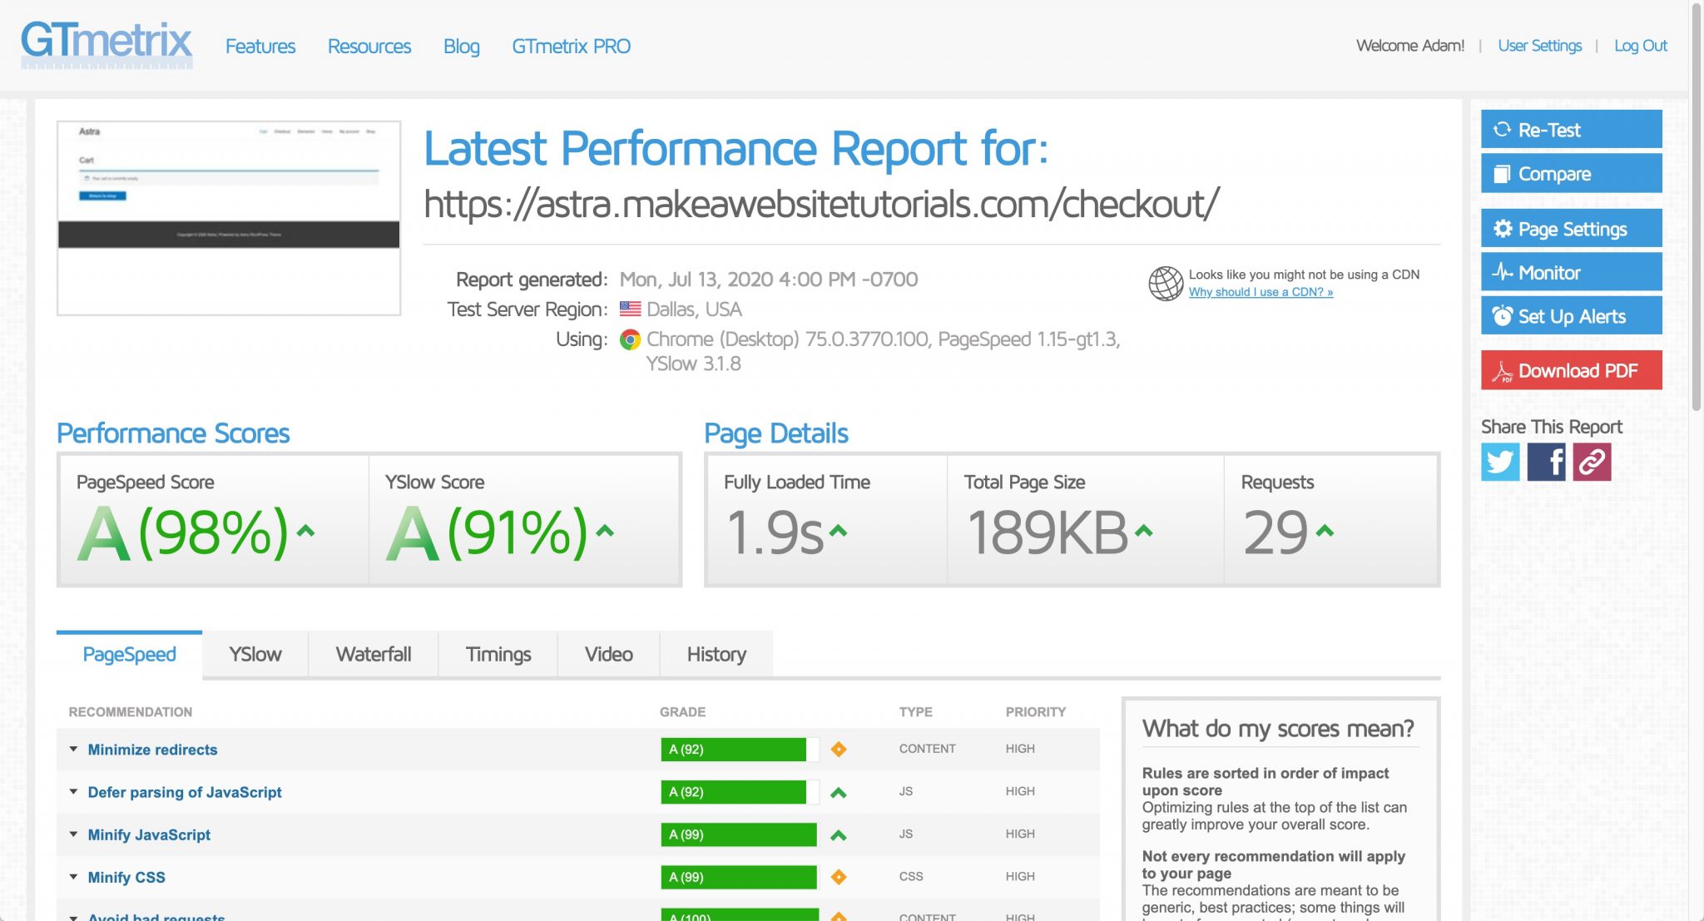
Task: Sort by the TYPE column header
Action: tap(915, 712)
